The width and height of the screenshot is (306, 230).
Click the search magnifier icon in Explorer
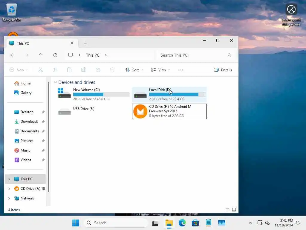point(229,55)
